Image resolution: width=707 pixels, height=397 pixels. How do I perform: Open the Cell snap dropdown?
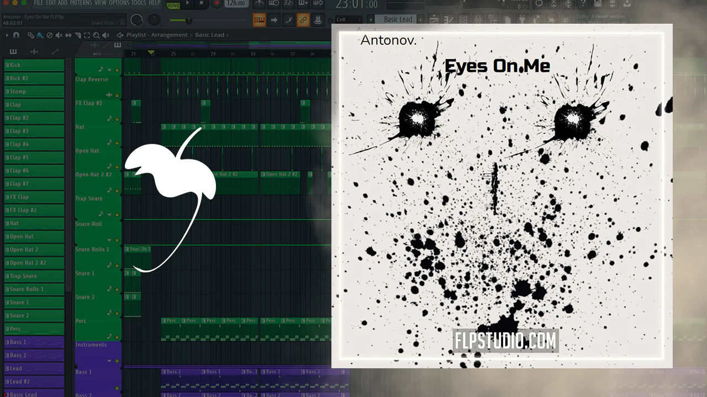coord(349,20)
